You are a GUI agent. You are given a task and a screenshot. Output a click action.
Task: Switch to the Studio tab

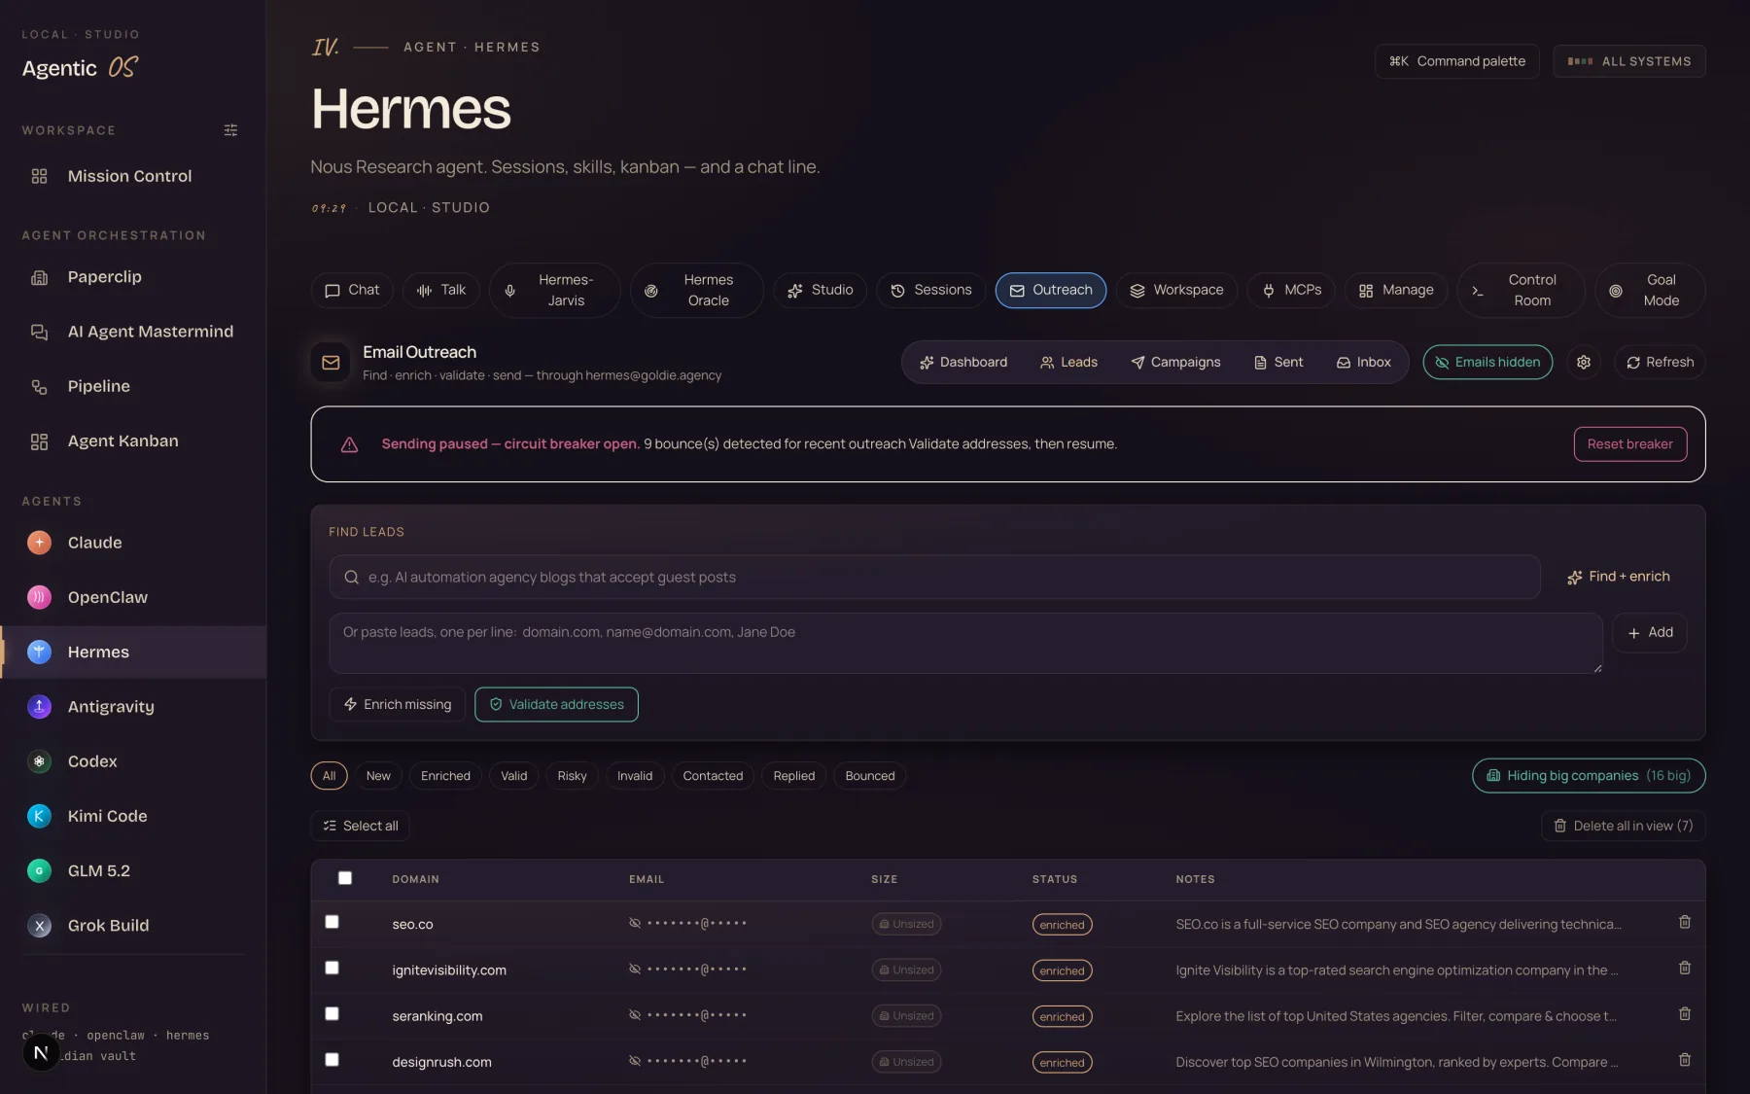[820, 290]
